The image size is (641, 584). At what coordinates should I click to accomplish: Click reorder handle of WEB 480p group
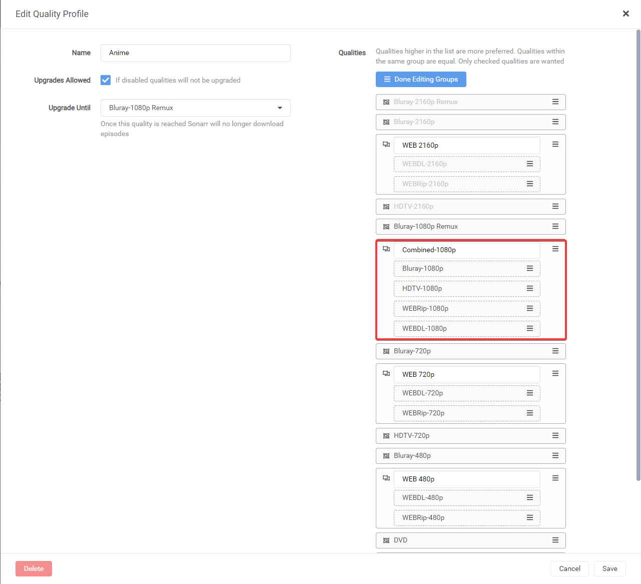tap(555, 478)
